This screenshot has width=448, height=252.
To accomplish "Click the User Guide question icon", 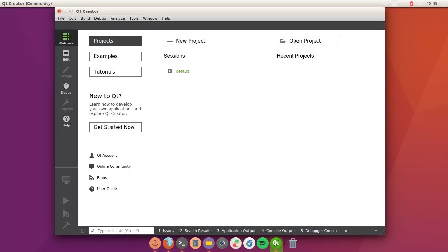I will 92,189.
